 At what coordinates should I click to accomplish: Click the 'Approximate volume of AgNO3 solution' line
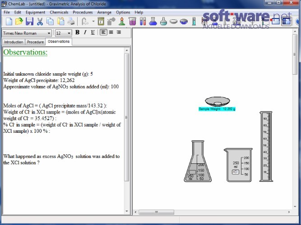point(61,86)
